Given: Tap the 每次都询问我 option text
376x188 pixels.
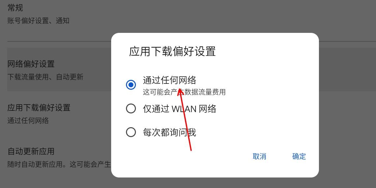Looking at the screenshot, I should pyautogui.click(x=170, y=132).
